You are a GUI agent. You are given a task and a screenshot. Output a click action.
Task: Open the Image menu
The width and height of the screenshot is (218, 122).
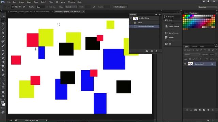(21, 2)
